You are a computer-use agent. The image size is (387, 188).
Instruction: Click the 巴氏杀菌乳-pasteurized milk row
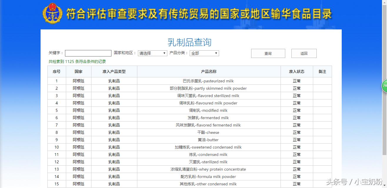[208, 81]
